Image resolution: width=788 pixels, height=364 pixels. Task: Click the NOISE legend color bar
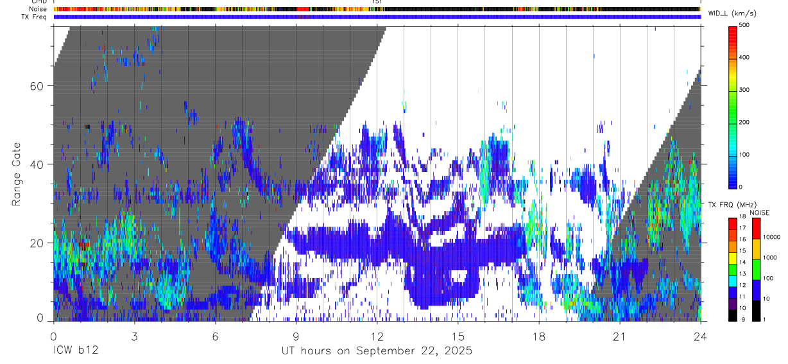(756, 269)
